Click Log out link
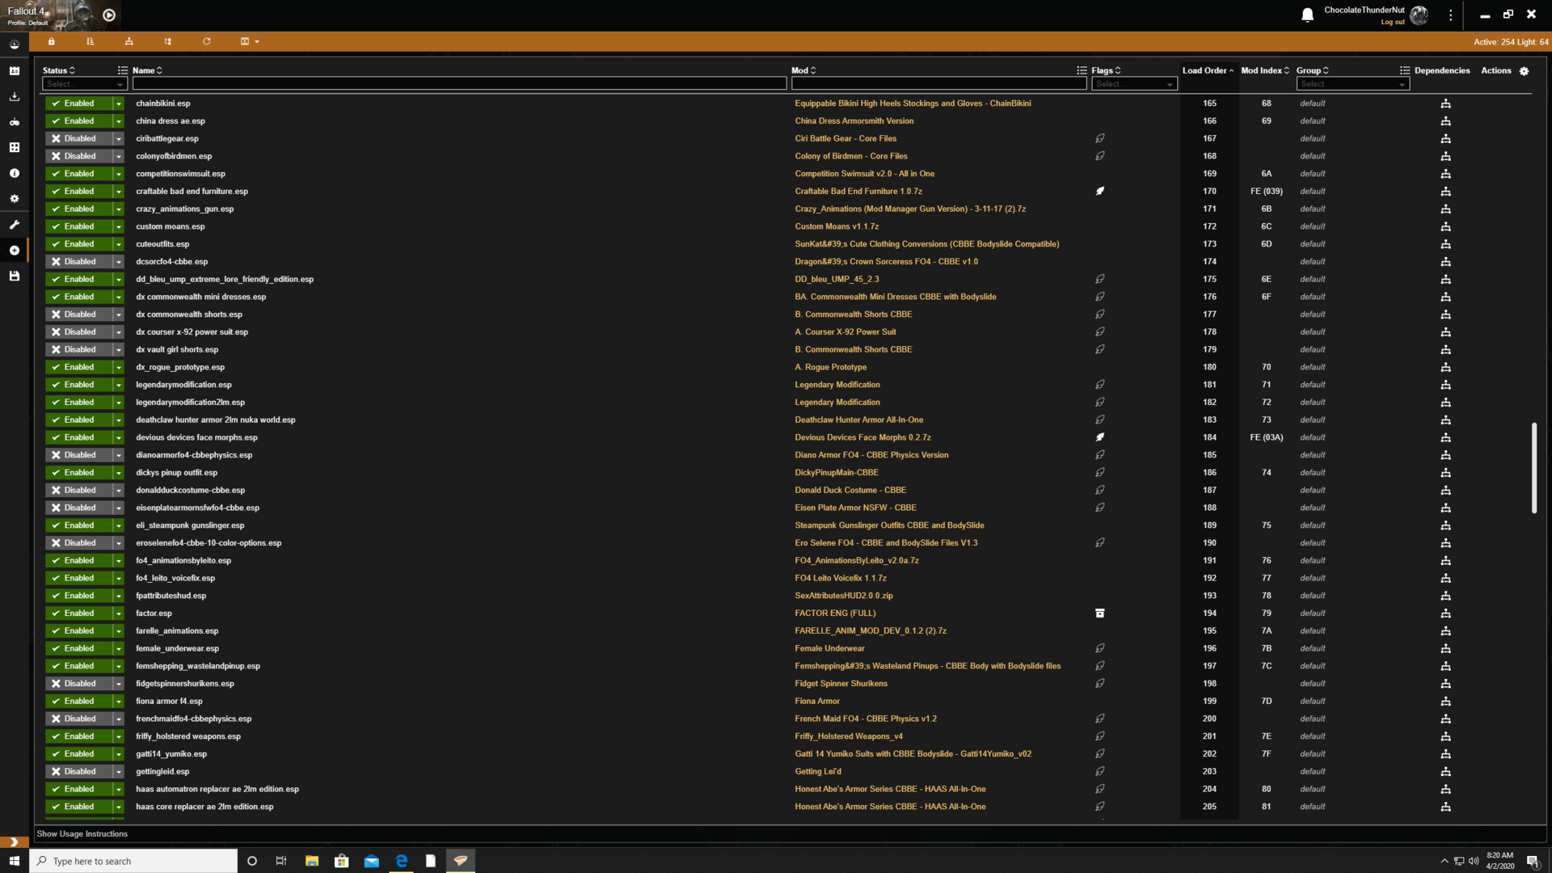Screen dimensions: 1552x873 (1393, 23)
